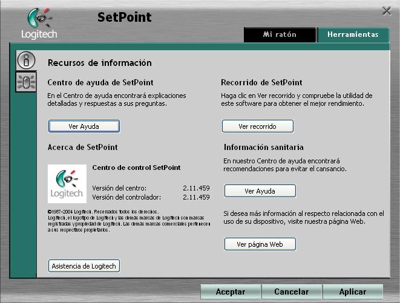Image resolution: width=400 pixels, height=303 pixels.
Task: Open the Ver página Web button
Action: coord(260,244)
